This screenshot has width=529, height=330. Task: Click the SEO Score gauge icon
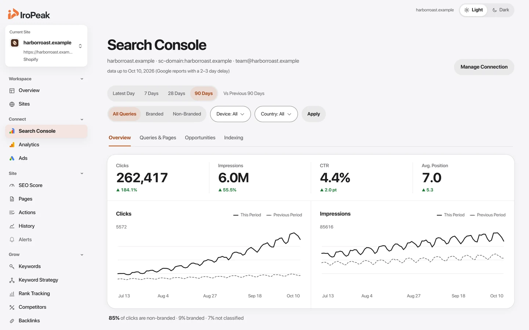coord(12,186)
